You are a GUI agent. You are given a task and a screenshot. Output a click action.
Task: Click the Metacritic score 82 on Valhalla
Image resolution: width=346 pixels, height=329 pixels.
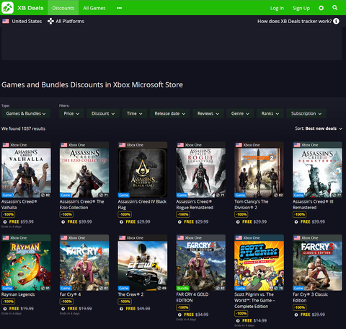[x=45, y=195]
